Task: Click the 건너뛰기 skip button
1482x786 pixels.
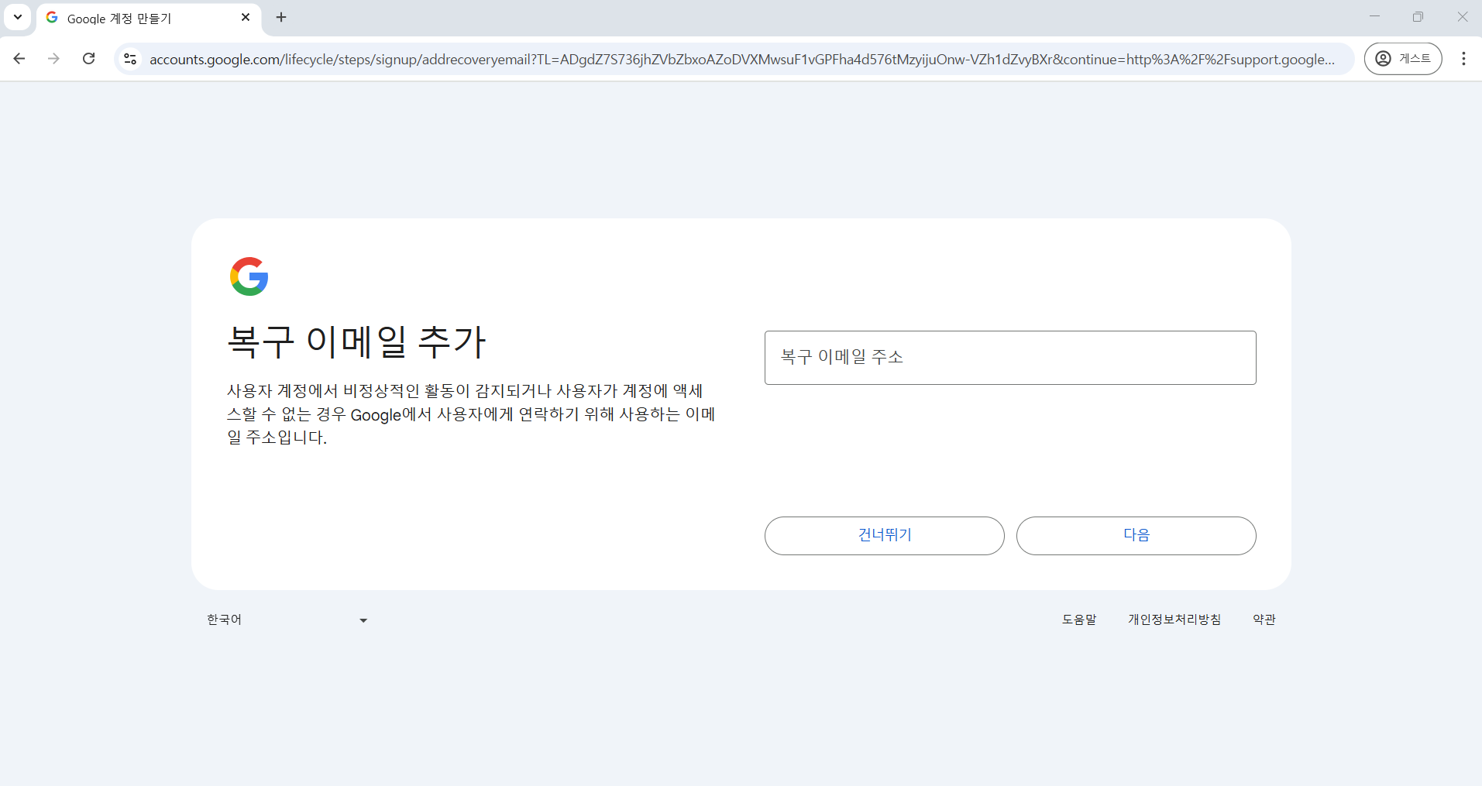Action: [x=885, y=536]
